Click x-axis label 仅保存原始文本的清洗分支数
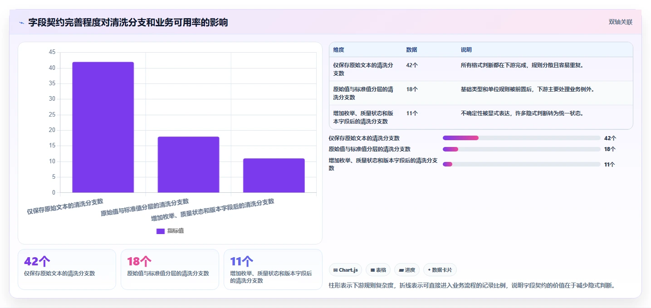The width and height of the screenshot is (651, 308). coord(65,206)
